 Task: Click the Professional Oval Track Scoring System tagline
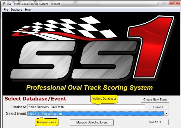point(89,88)
